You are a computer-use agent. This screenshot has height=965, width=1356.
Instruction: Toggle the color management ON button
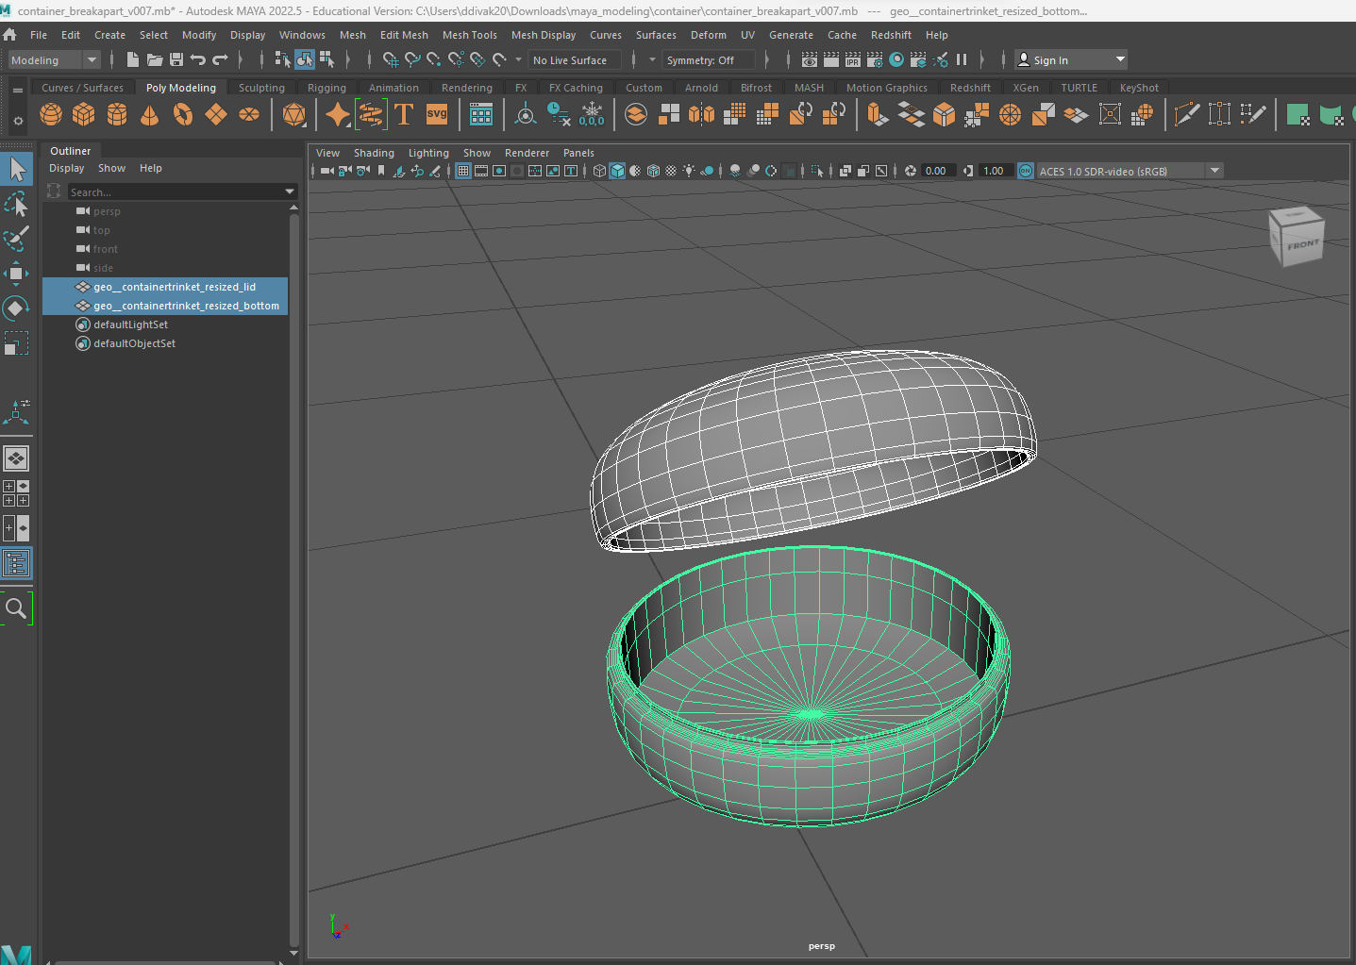1026,171
